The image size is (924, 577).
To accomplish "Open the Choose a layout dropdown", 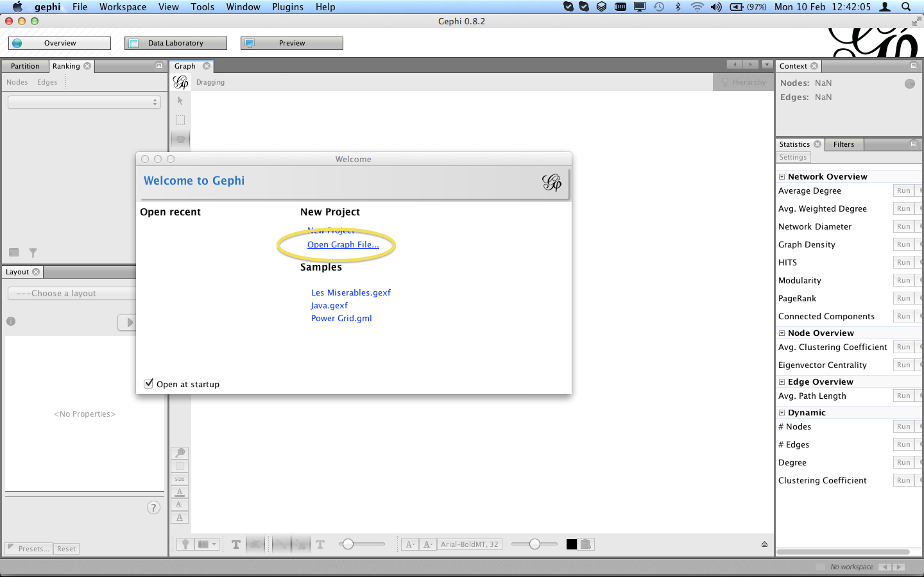I will [x=72, y=293].
